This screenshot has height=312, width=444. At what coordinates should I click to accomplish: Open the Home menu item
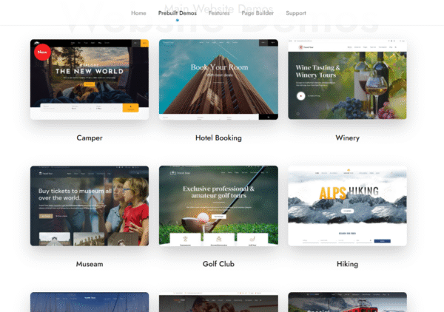pos(138,13)
